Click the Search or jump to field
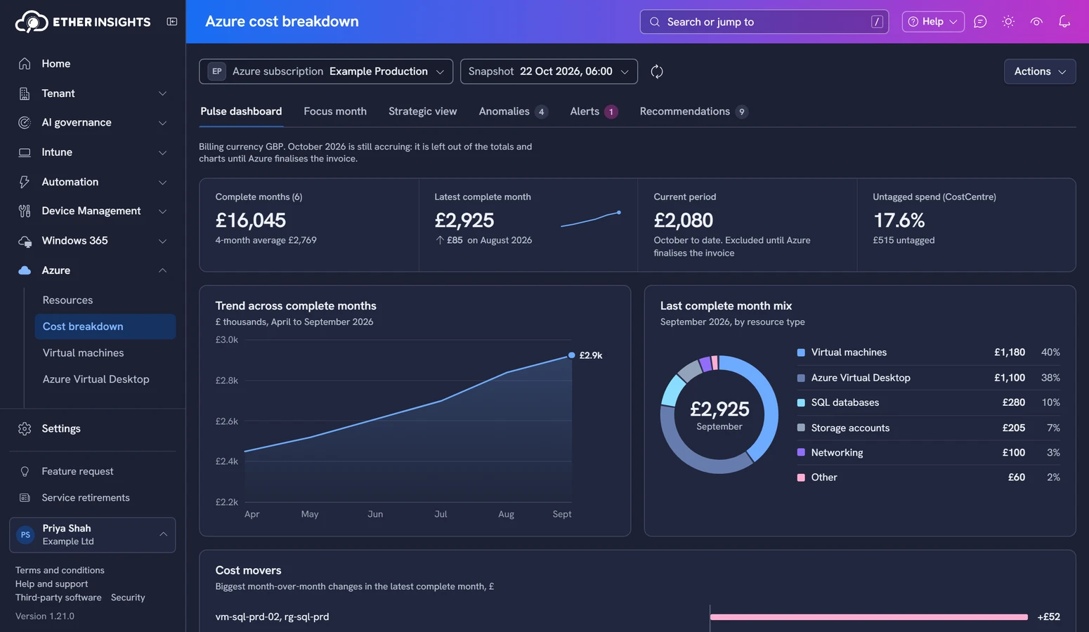This screenshot has width=1089, height=632. click(764, 22)
